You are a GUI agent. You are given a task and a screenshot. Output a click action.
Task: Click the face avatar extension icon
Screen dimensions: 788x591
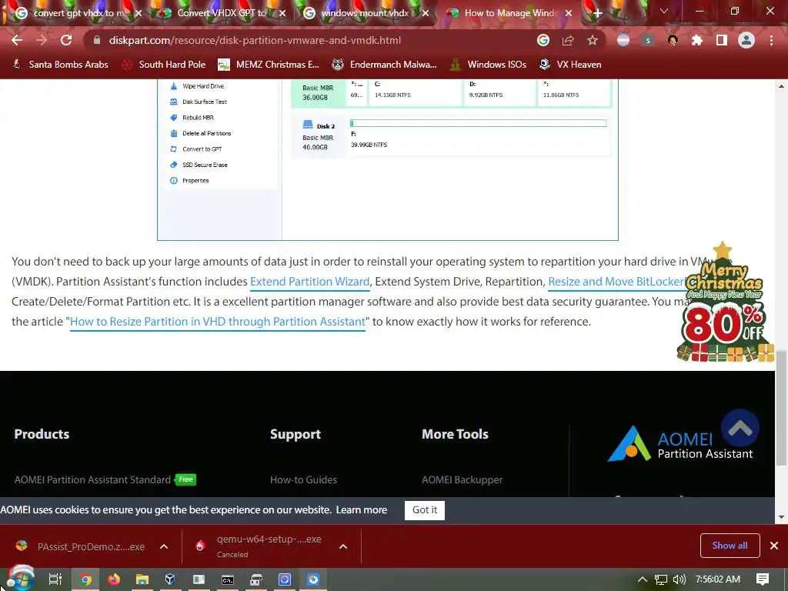pyautogui.click(x=673, y=40)
